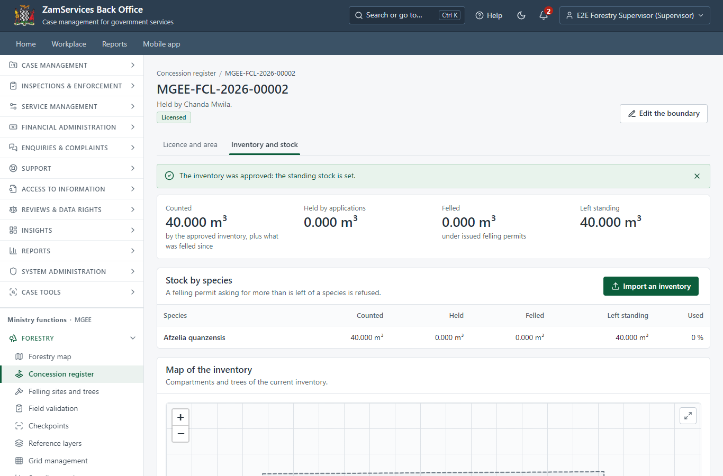Expand the Support section
723x476 pixels.
coord(71,168)
